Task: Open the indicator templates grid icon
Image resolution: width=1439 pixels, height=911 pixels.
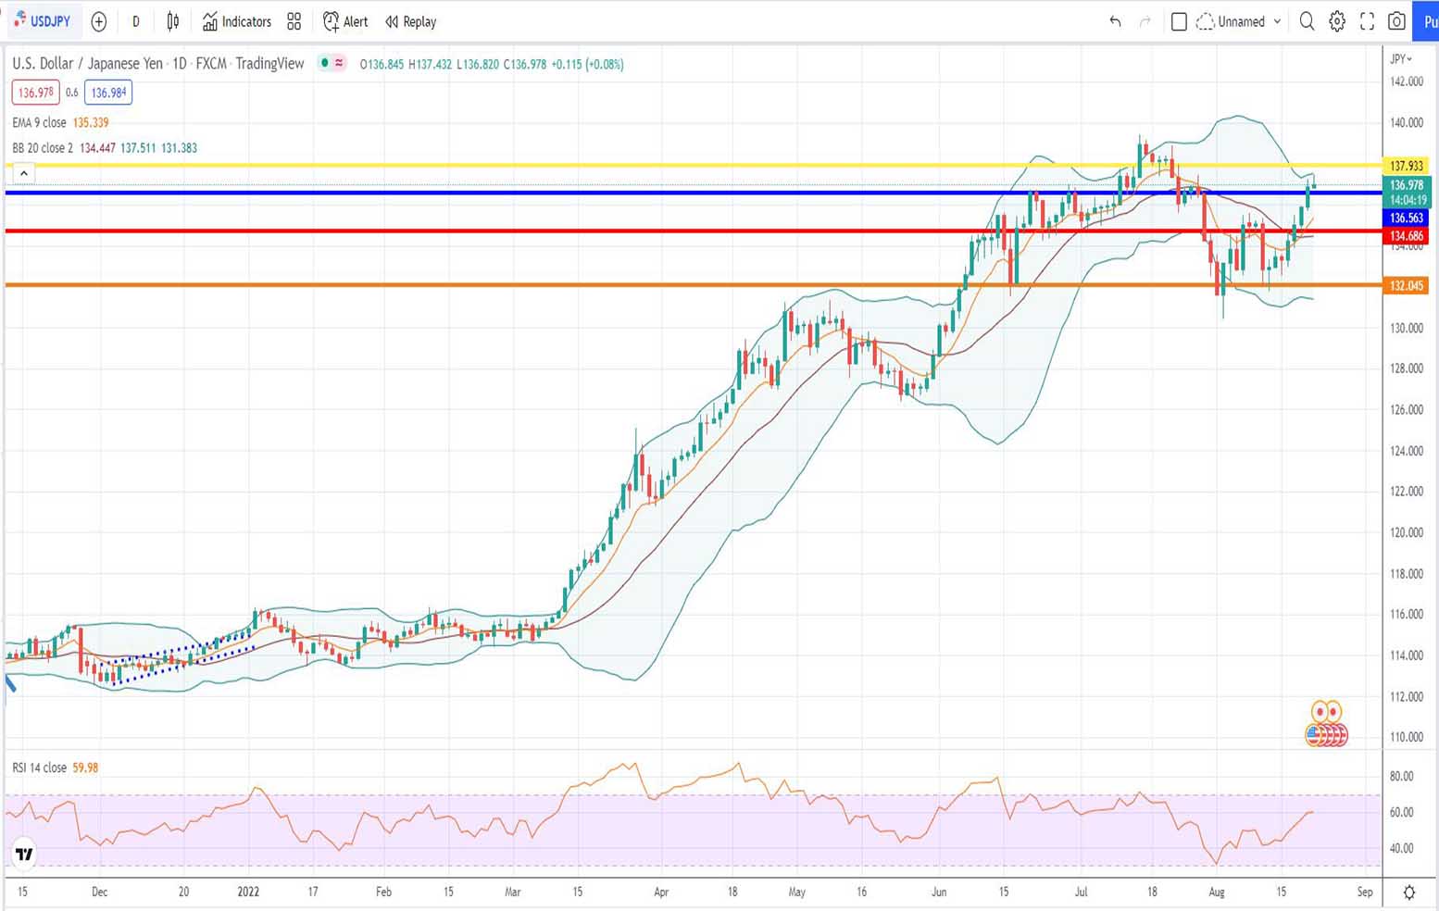Action: (x=294, y=21)
